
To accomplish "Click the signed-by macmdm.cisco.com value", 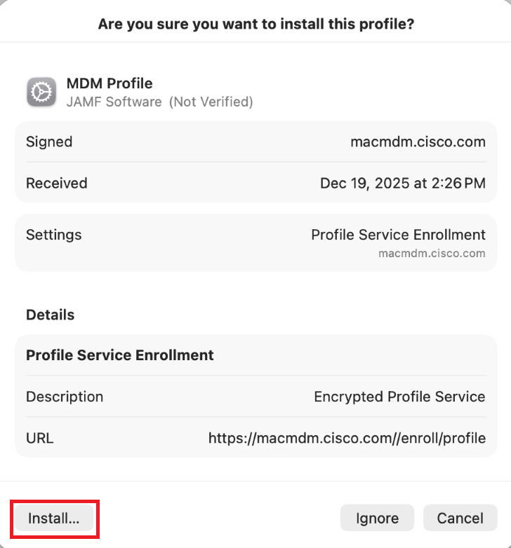I will [x=418, y=142].
